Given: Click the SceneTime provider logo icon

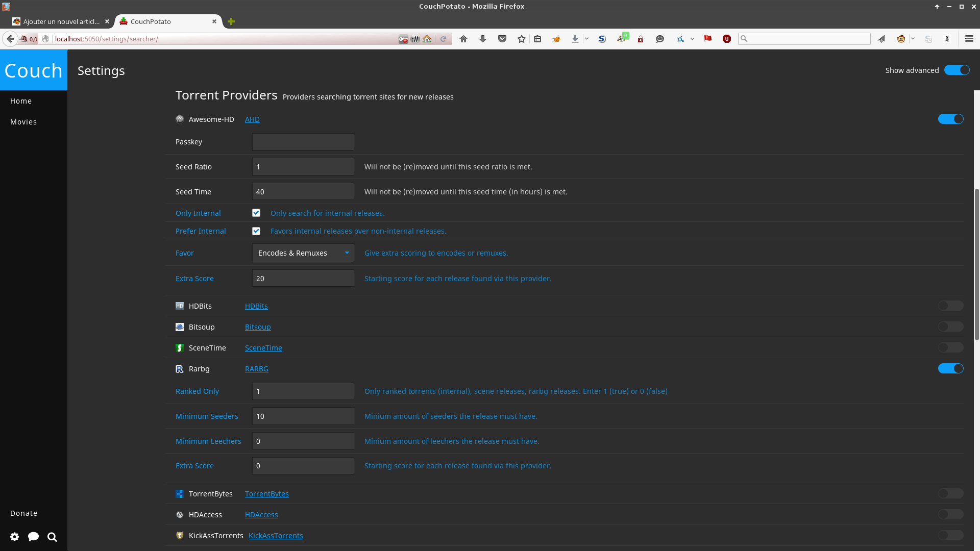Looking at the screenshot, I should click(x=180, y=348).
